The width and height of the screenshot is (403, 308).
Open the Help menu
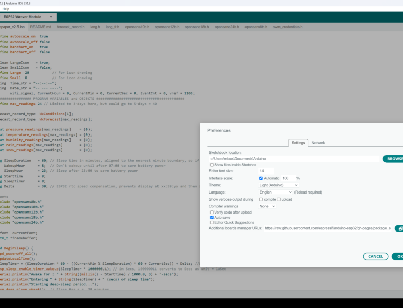[6, 9]
